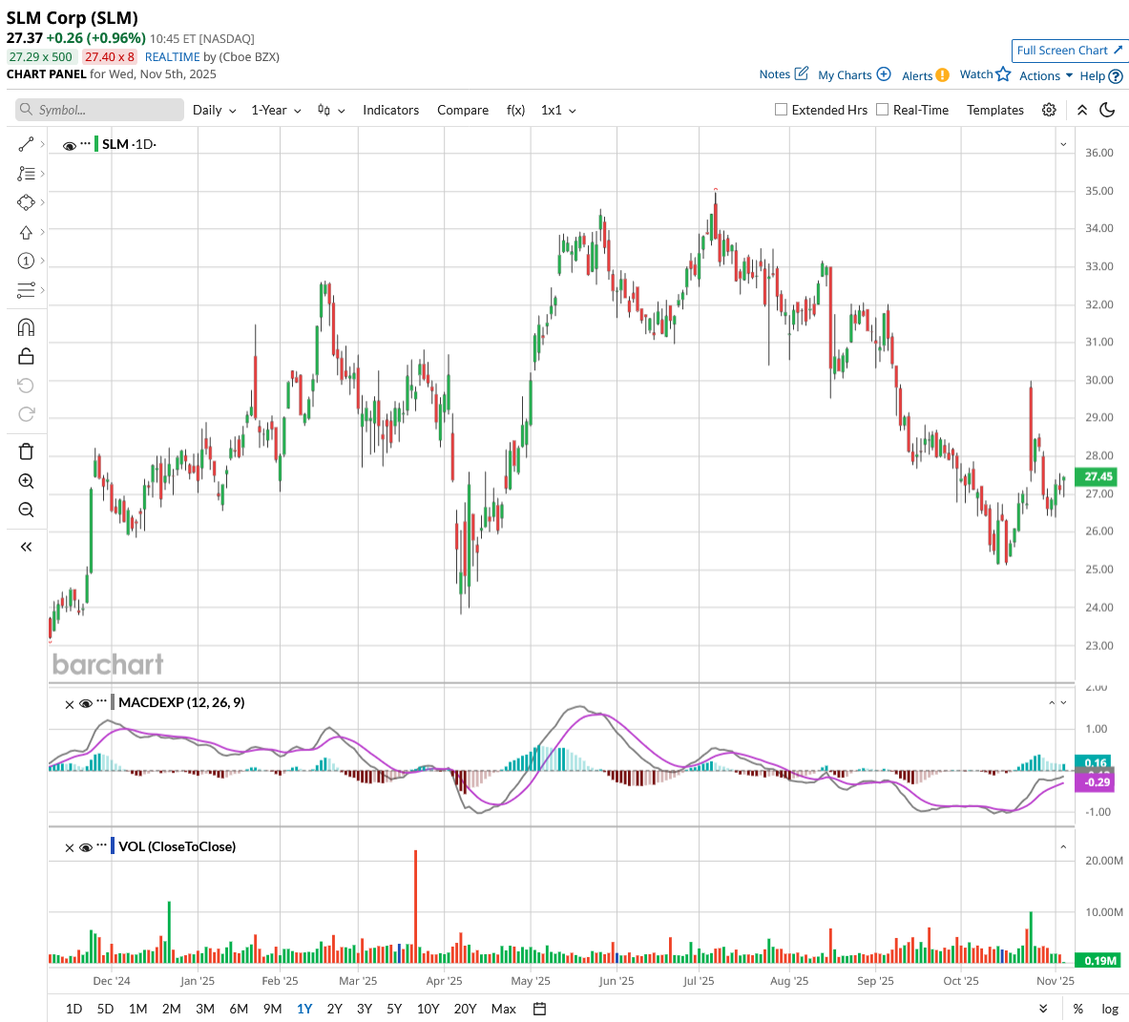This screenshot has height=1022, width=1129.
Task: Open the Templates menu
Action: pos(995,110)
